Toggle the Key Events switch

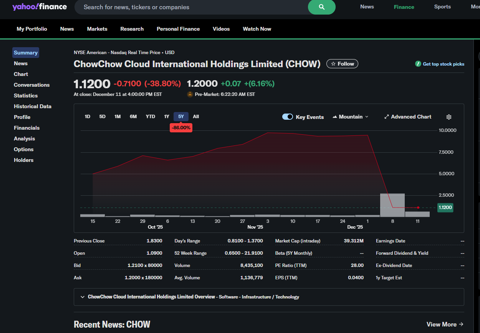coord(288,117)
